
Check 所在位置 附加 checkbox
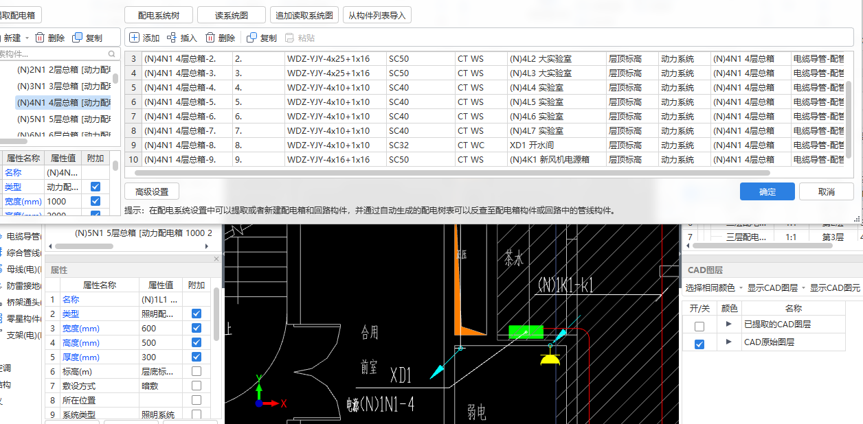[x=197, y=400]
